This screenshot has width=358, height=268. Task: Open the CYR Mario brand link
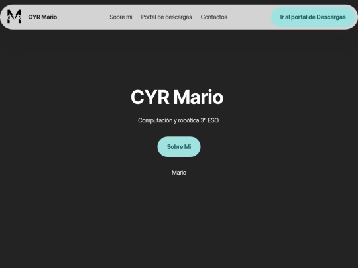click(42, 17)
